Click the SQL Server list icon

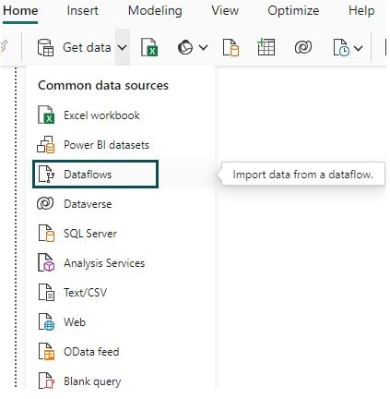(x=46, y=233)
